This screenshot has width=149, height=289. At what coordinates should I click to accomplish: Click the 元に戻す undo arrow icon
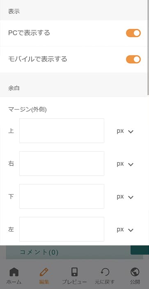pos(105,272)
